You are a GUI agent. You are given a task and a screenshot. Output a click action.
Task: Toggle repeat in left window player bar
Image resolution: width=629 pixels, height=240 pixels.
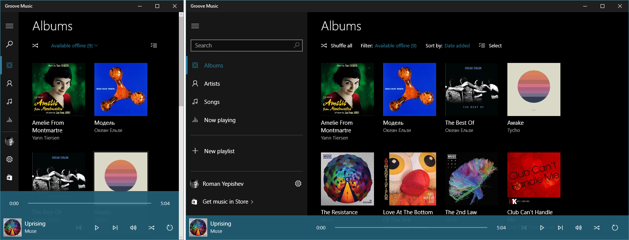(170, 227)
